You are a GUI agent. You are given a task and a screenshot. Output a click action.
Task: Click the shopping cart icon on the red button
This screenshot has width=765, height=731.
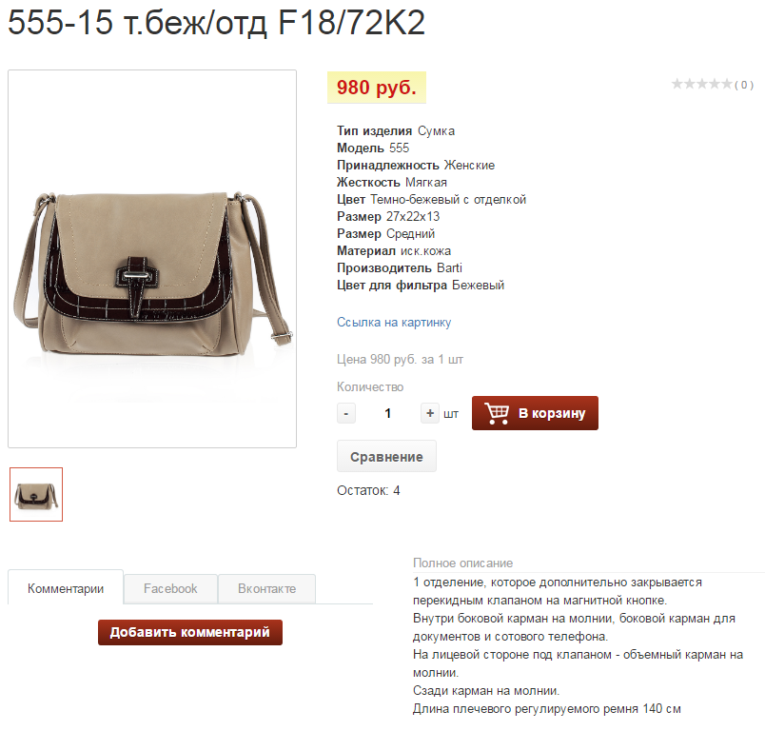(x=497, y=413)
